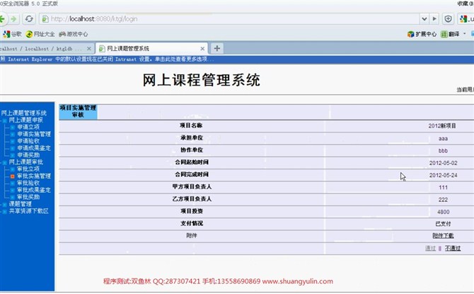This screenshot has width=474, height=294.
Task: Click the browser forward arrow button
Action: coord(13,19)
